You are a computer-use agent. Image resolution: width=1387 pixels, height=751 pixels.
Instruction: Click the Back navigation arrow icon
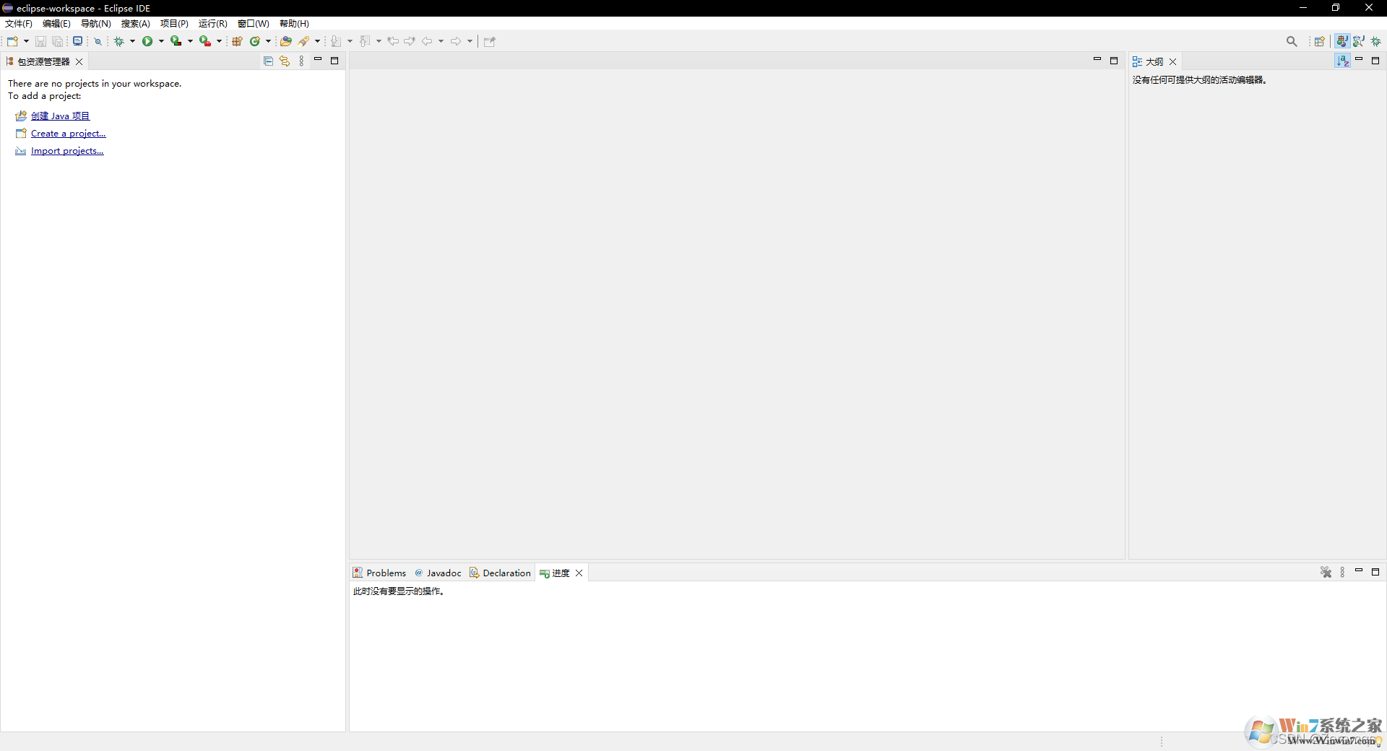427,41
